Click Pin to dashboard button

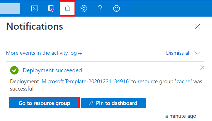tap(113, 103)
